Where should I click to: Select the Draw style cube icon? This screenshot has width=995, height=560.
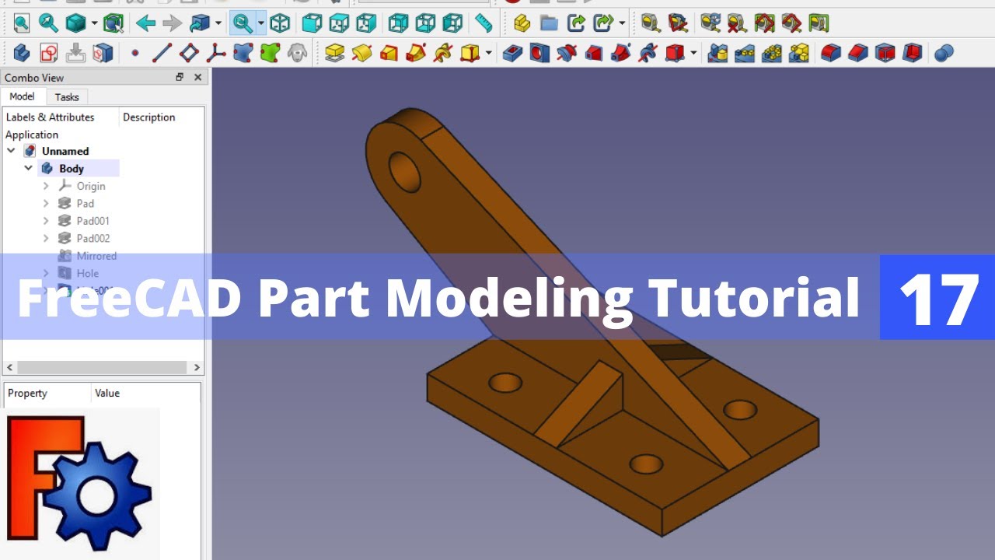point(75,23)
